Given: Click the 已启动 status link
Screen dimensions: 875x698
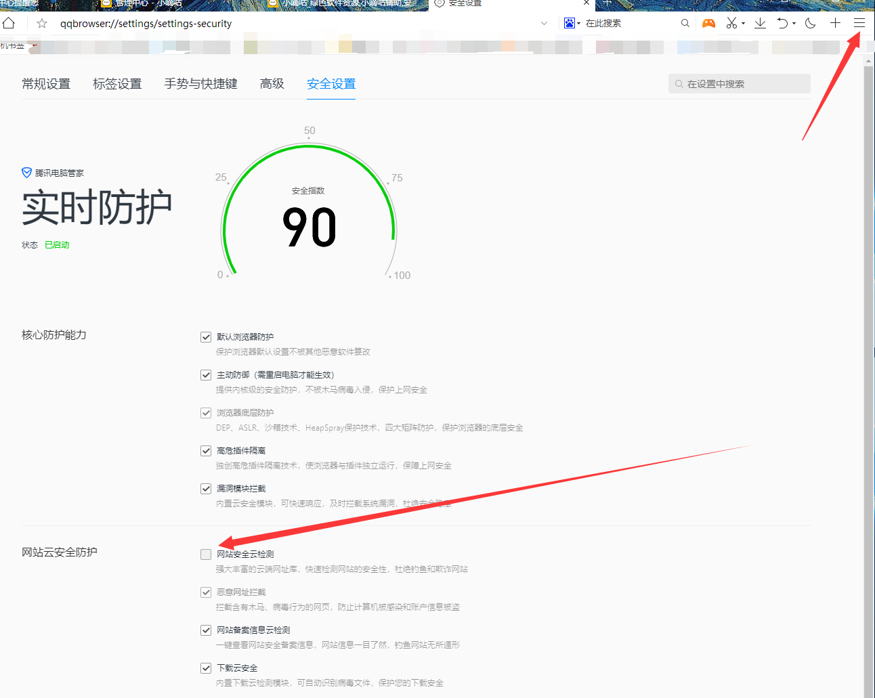Looking at the screenshot, I should tap(56, 244).
